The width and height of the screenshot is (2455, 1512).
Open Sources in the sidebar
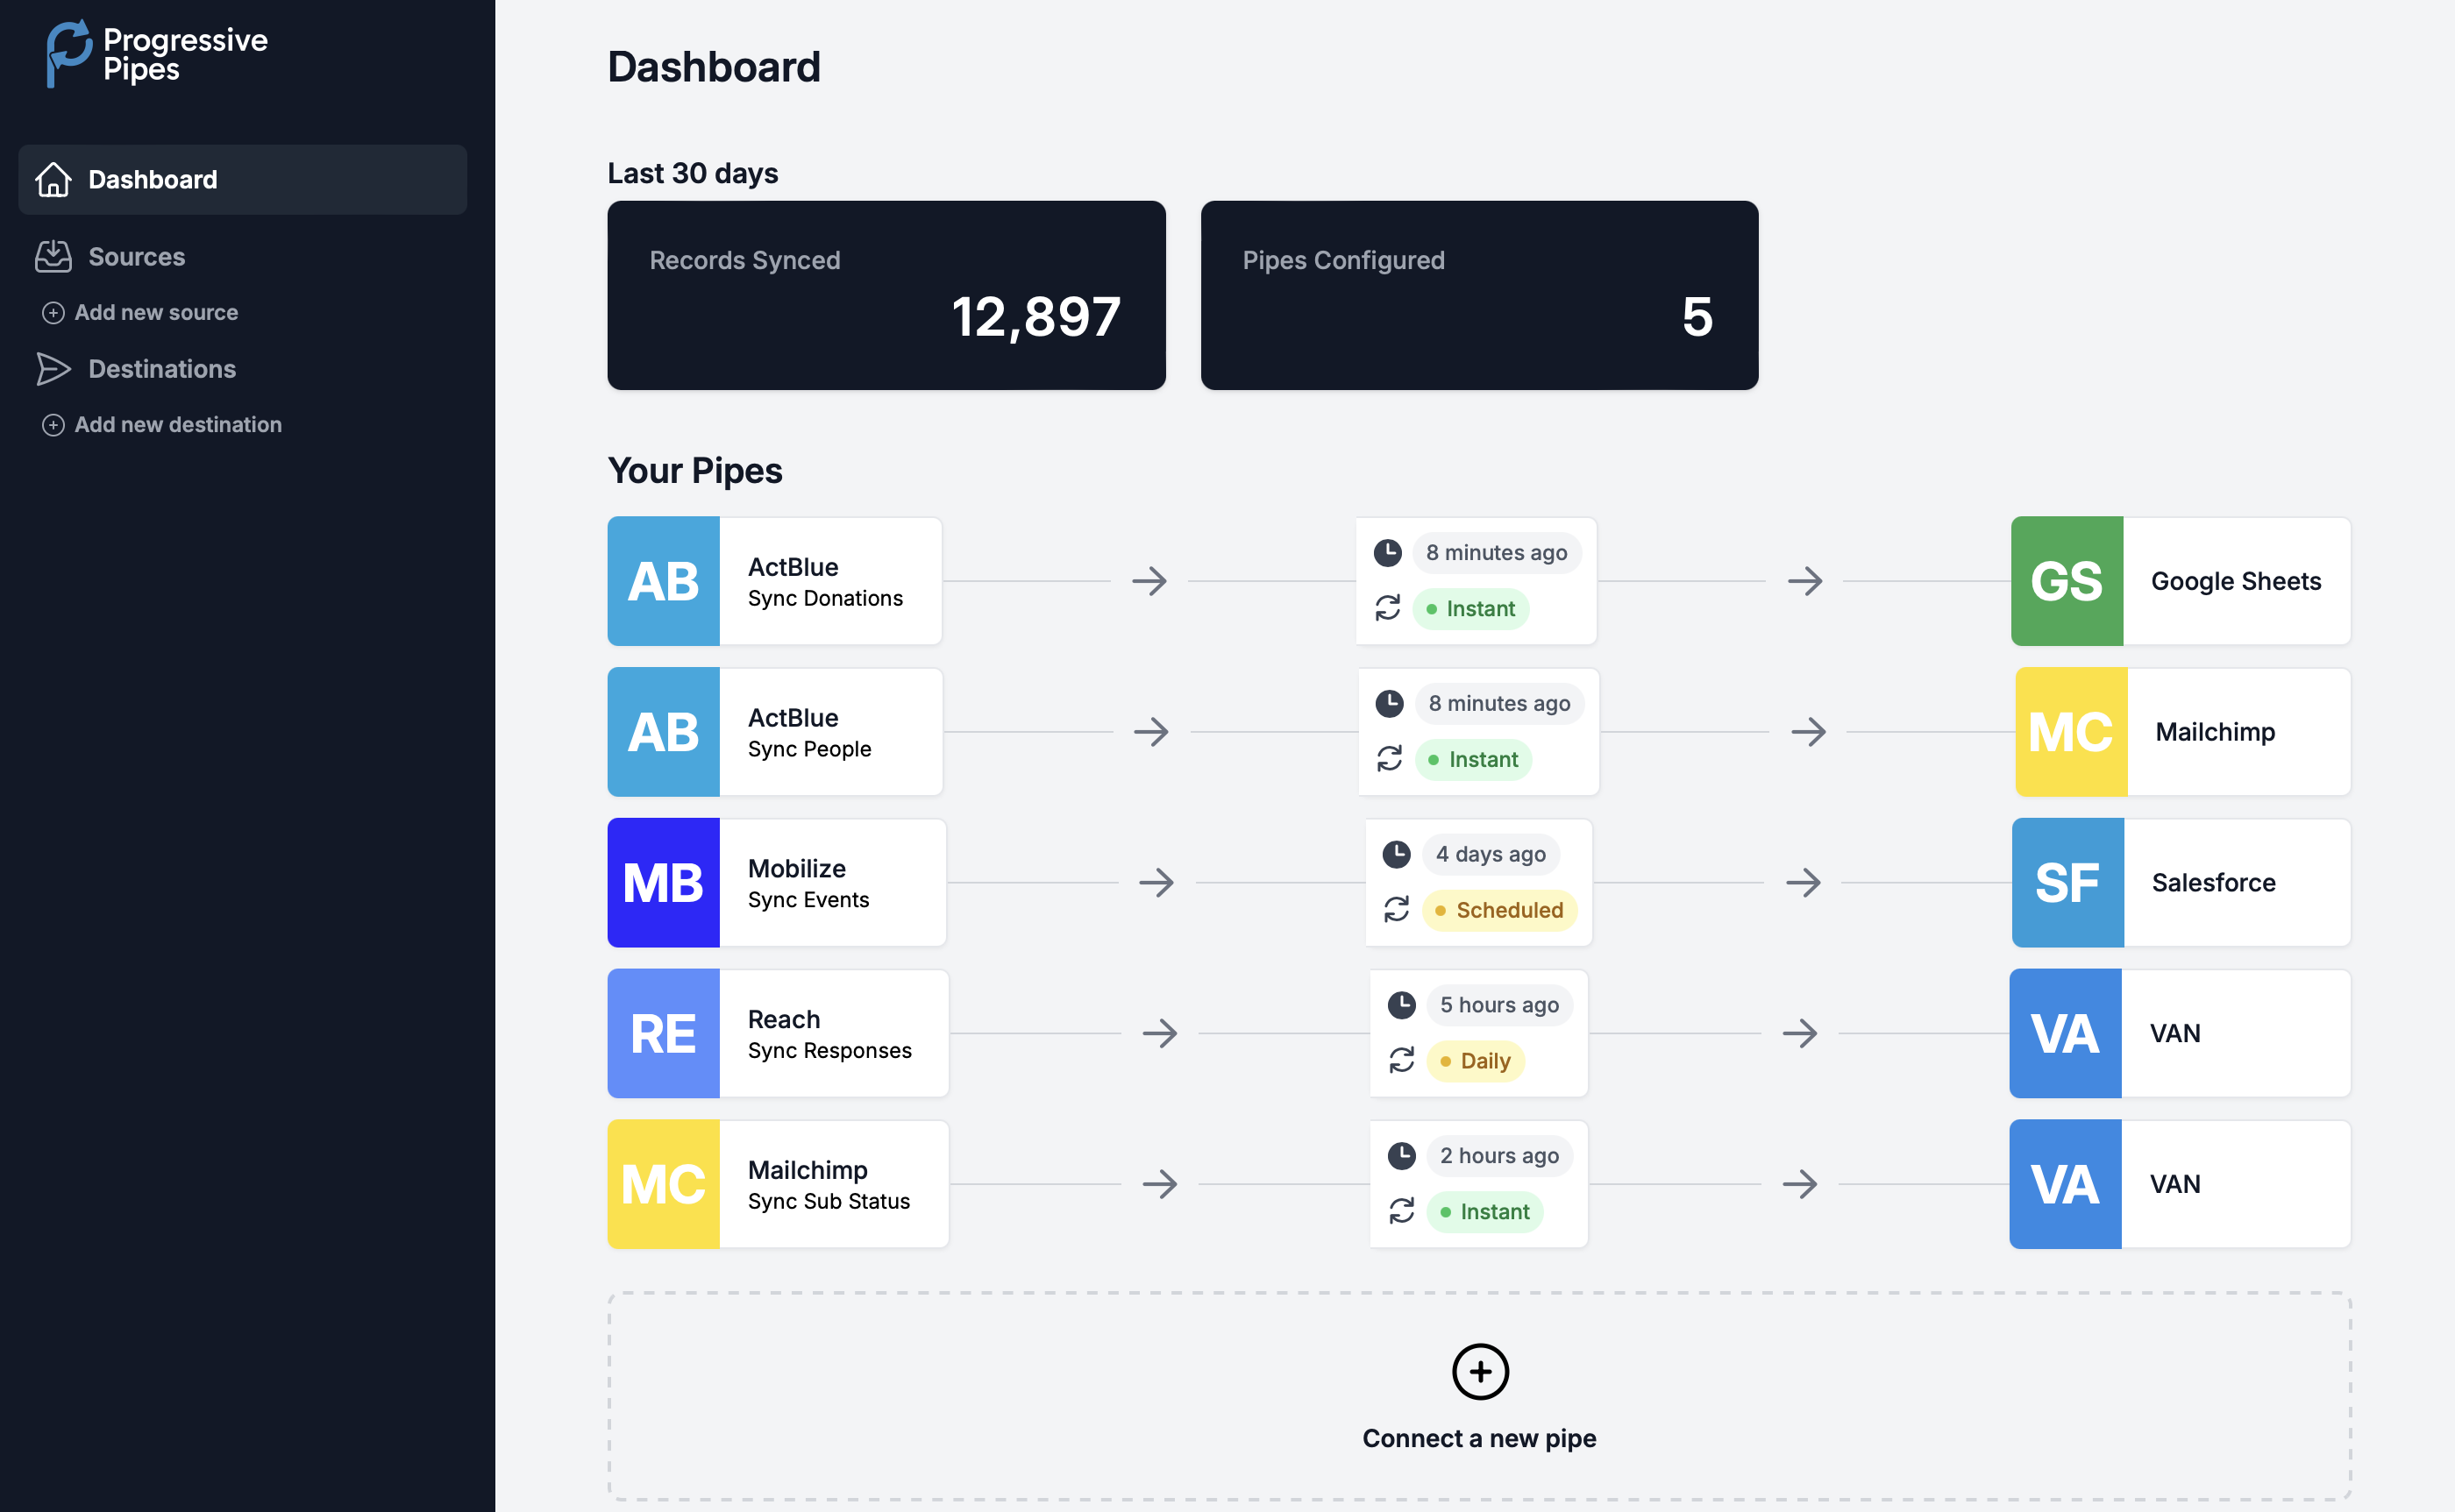136,257
